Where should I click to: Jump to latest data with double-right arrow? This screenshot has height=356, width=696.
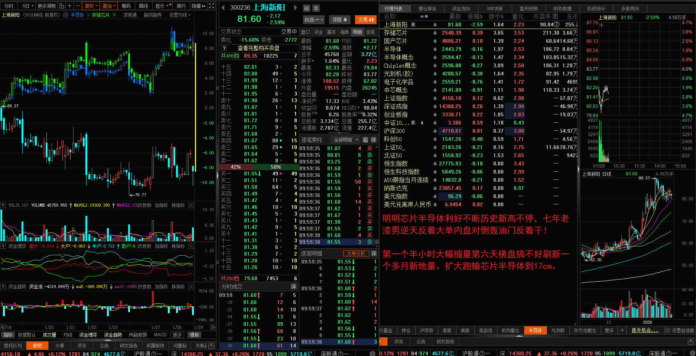213,327
